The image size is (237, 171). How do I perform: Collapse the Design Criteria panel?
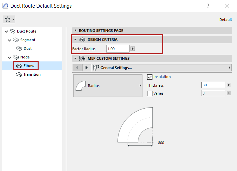coord(76,40)
